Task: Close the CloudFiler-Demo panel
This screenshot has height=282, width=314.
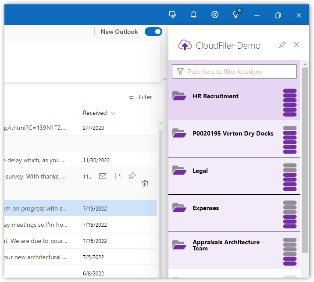Action: pos(296,45)
